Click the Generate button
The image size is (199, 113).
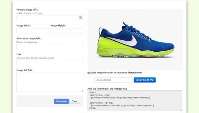point(61,101)
